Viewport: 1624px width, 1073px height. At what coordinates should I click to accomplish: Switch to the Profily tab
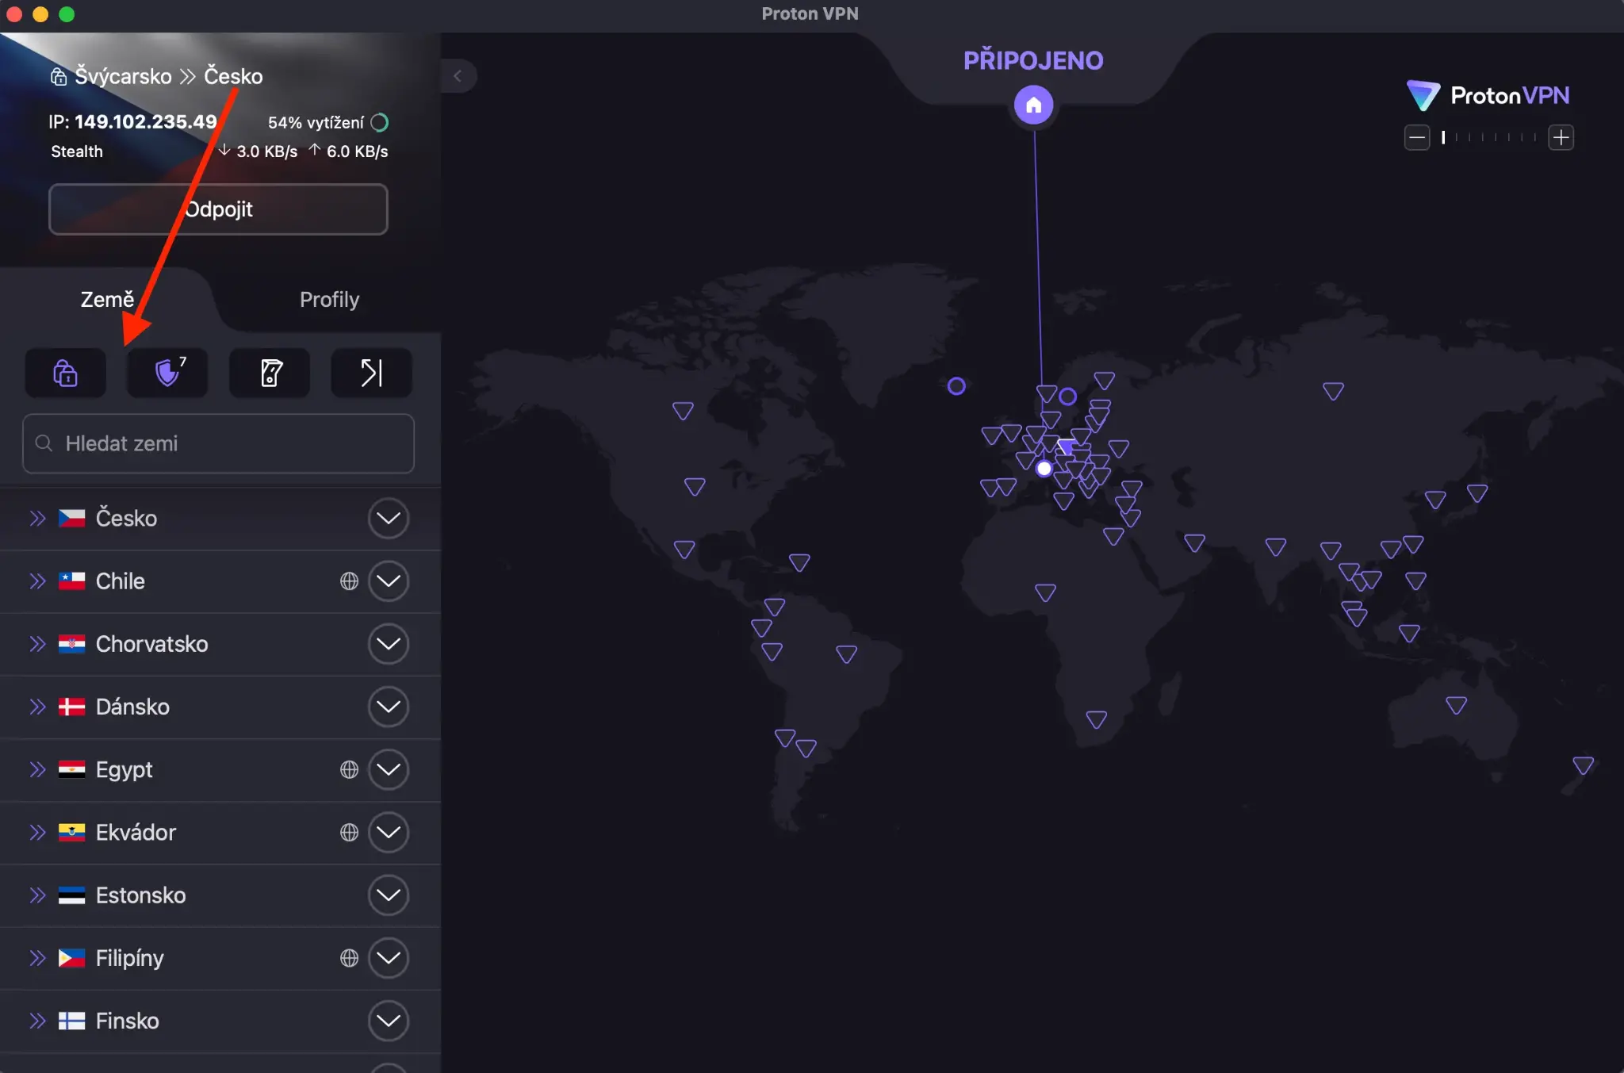point(329,300)
